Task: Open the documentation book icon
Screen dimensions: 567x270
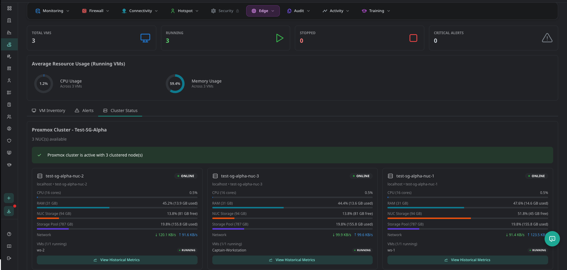Action: point(9,246)
